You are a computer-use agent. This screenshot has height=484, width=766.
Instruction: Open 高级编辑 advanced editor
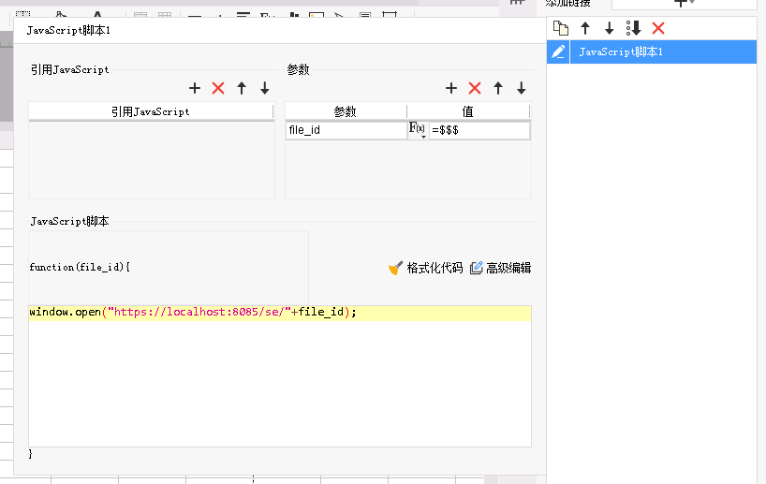pyautogui.click(x=500, y=268)
